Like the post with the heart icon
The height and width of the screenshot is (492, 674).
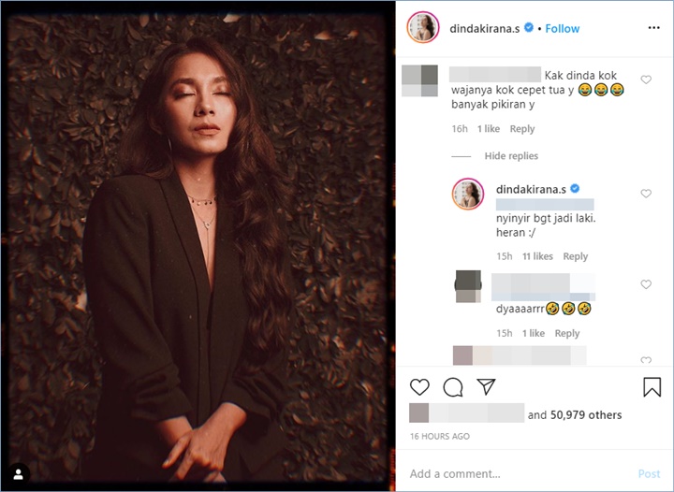pyautogui.click(x=419, y=387)
